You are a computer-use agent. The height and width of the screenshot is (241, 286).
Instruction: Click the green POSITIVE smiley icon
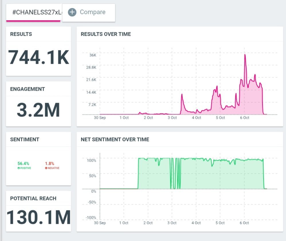(19, 168)
